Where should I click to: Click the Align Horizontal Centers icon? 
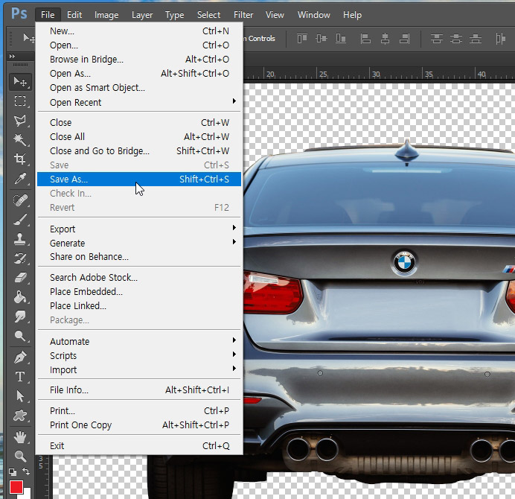[x=385, y=39]
